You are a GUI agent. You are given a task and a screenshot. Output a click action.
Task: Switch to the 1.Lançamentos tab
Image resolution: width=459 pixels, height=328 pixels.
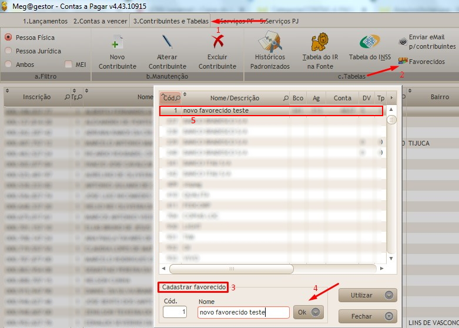click(46, 21)
